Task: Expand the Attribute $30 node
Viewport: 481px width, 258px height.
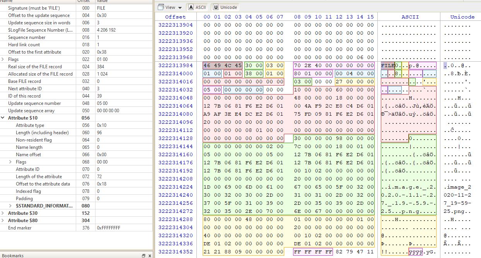Action: (x=3, y=213)
